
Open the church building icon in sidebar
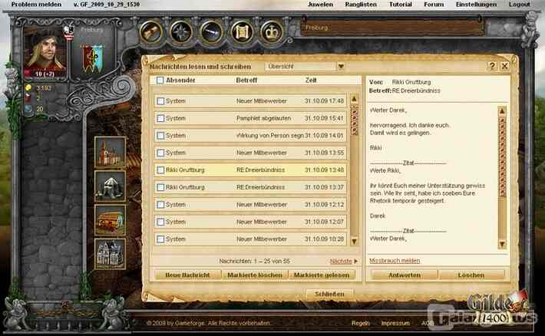click(110, 152)
